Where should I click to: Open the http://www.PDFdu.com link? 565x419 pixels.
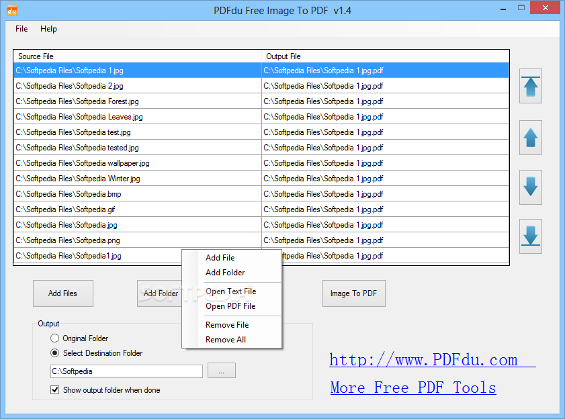(x=433, y=360)
